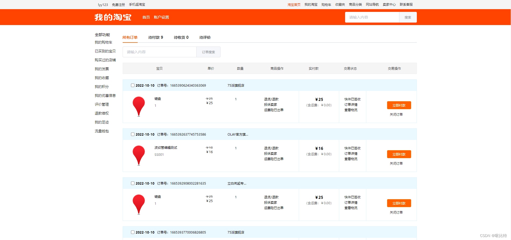Viewport: 511px width, 240px height.
Task: Open the 波纹管编辑测试 product title
Action: [x=166, y=148]
